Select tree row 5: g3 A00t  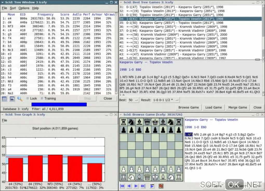click(57, 34)
